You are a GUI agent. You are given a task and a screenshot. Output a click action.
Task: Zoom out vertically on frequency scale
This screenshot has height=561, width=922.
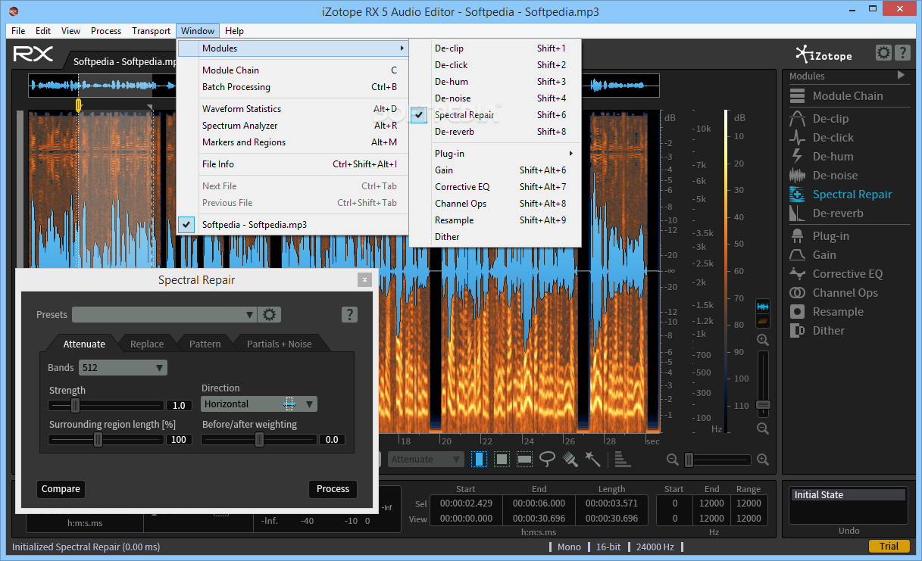(763, 429)
